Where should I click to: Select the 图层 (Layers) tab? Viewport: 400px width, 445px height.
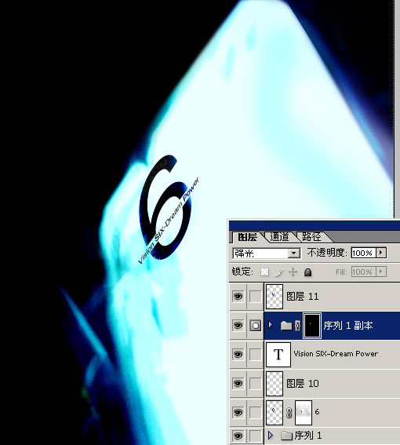tap(247, 237)
